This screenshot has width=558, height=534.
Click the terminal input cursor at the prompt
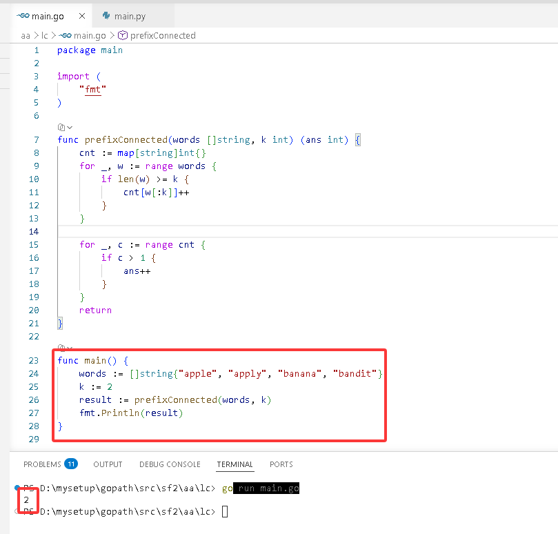225,512
